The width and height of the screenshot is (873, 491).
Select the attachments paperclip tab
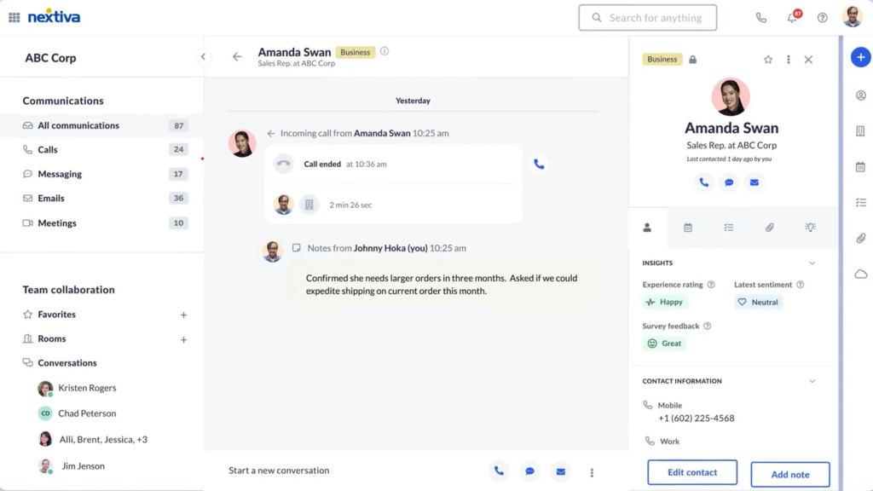[770, 227]
